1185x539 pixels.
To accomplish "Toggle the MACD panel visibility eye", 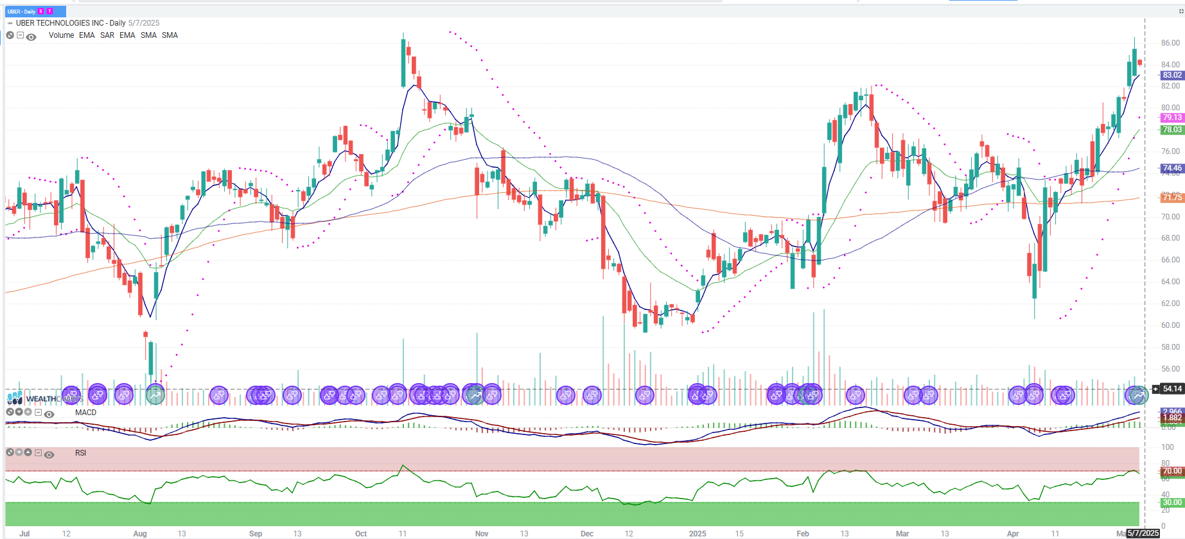I will (x=49, y=414).
